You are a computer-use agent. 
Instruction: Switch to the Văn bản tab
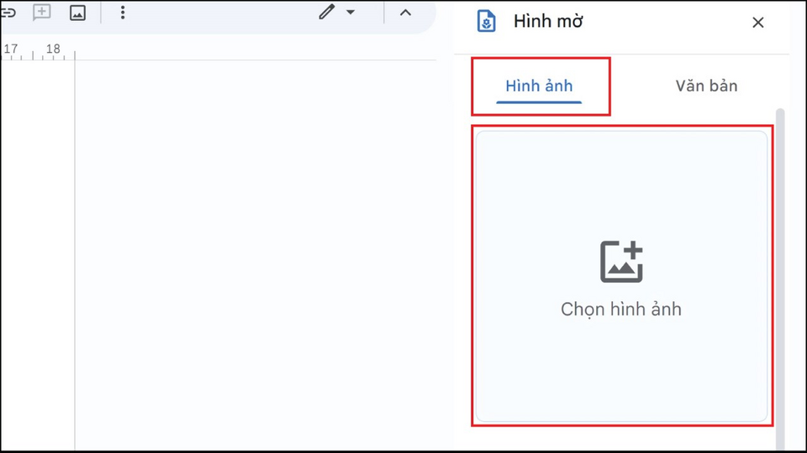point(706,86)
